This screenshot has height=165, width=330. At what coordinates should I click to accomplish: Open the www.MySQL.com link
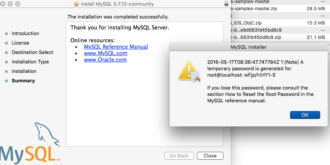point(105,53)
